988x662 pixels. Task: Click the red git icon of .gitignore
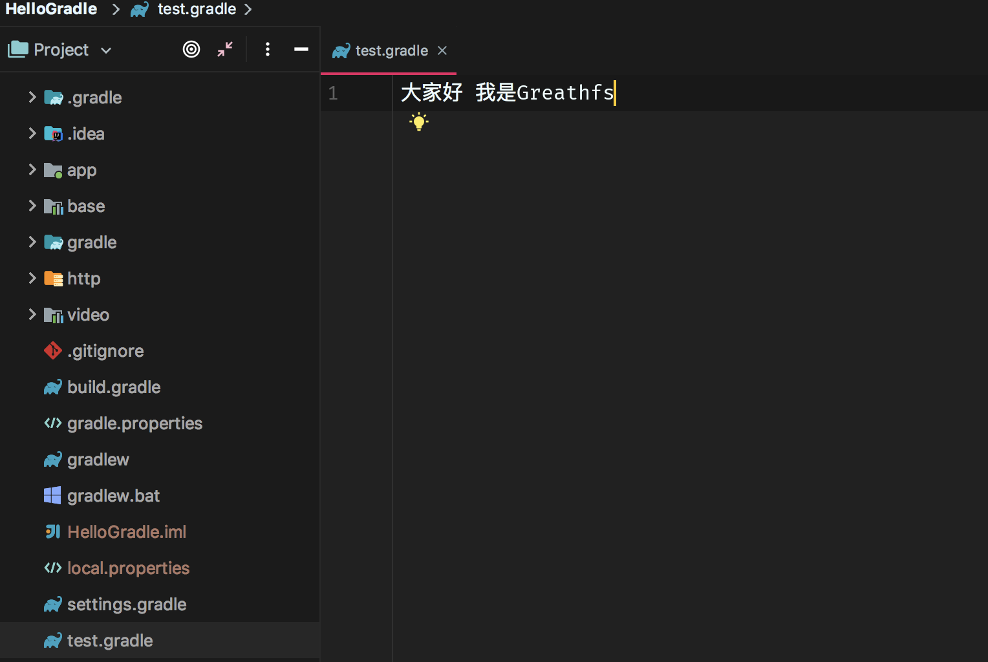coord(53,350)
